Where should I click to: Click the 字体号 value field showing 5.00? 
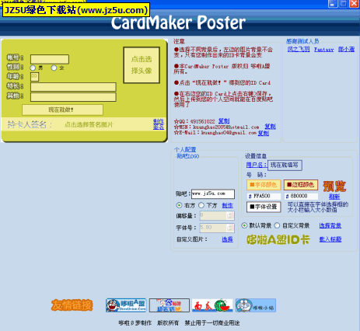point(213,228)
